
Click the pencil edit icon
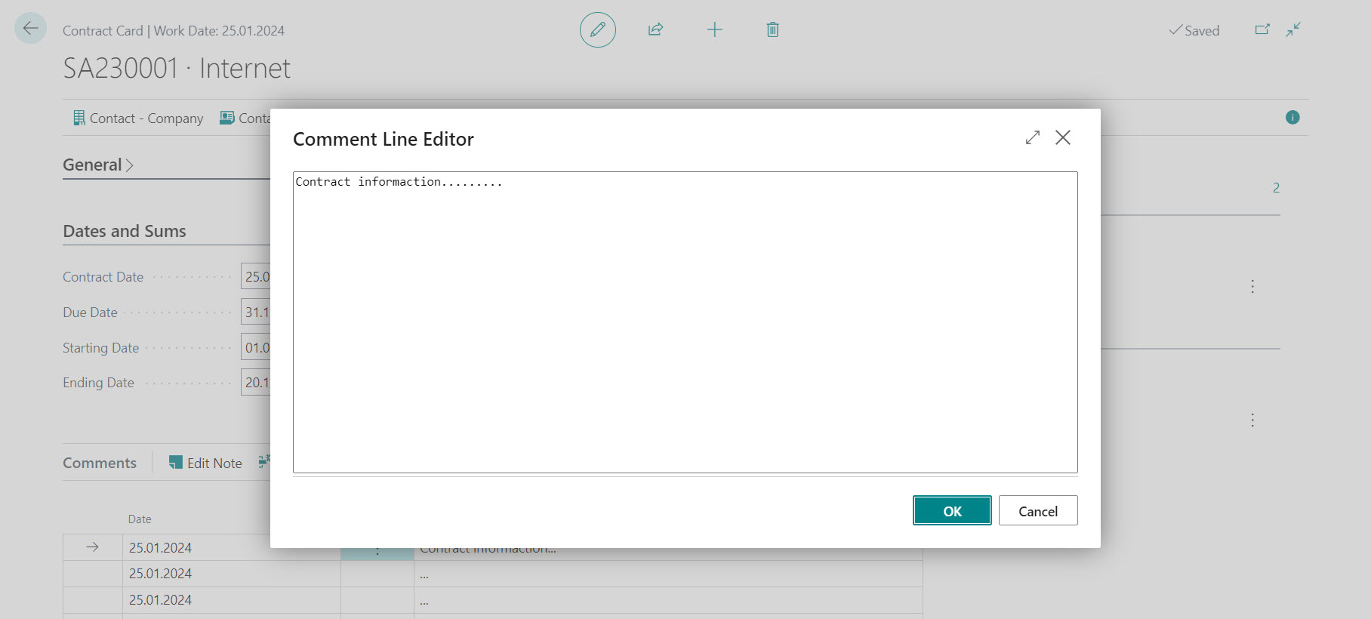(x=598, y=29)
